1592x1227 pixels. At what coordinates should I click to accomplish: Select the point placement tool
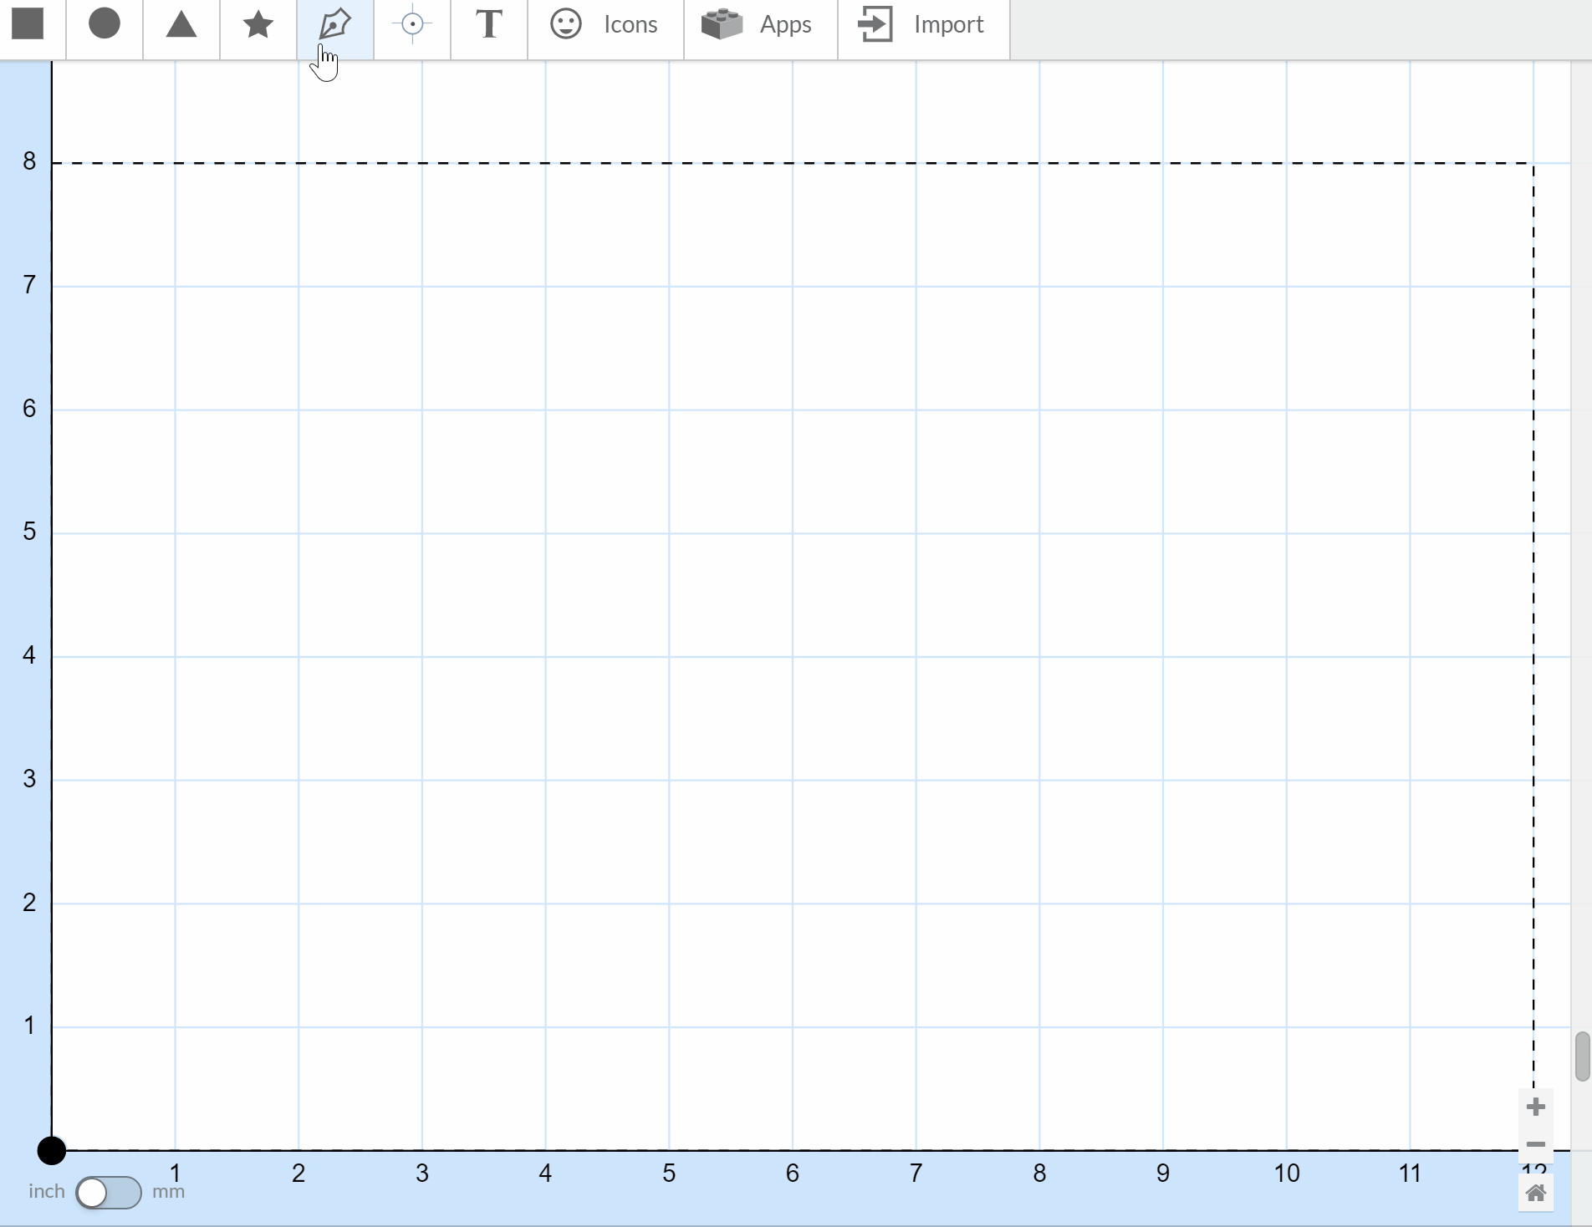(x=412, y=24)
